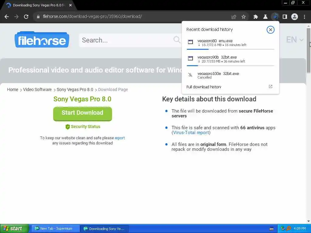Image resolution: width=311 pixels, height=233 pixels.
Task: Open the browser three-dot menu
Action: pos(304,17)
